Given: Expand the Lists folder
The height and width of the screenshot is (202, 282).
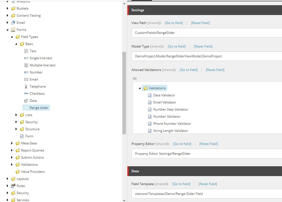Looking at the screenshot, I should (16, 115).
